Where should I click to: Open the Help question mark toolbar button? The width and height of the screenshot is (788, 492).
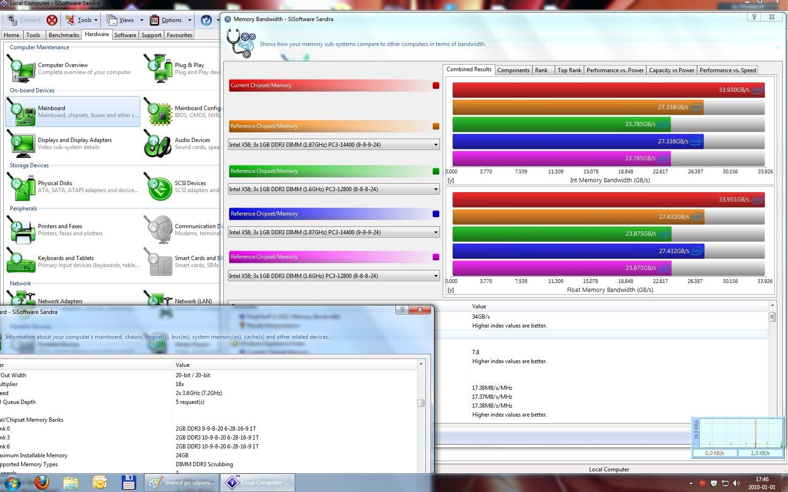coord(206,20)
